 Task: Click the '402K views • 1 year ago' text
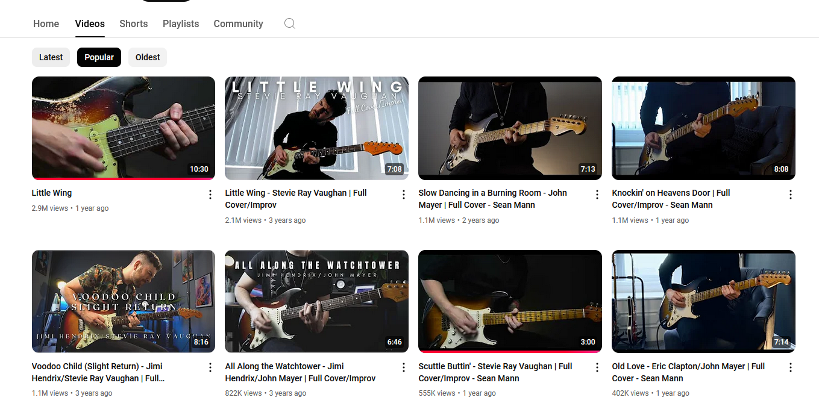651,393
